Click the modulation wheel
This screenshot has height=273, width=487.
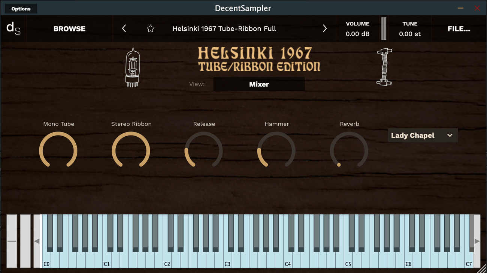pos(25,241)
